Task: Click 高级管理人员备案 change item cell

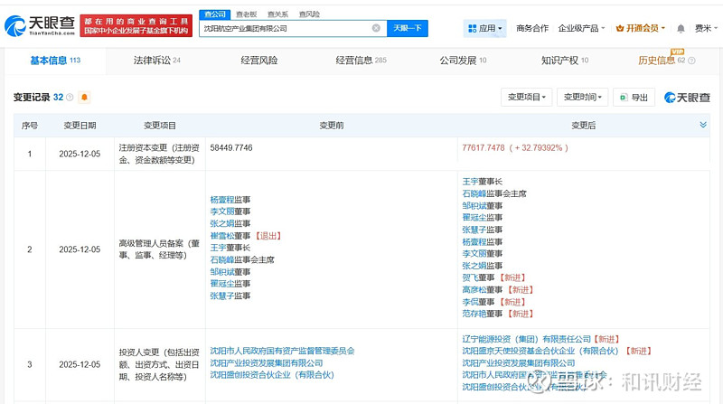Action: click(x=160, y=249)
